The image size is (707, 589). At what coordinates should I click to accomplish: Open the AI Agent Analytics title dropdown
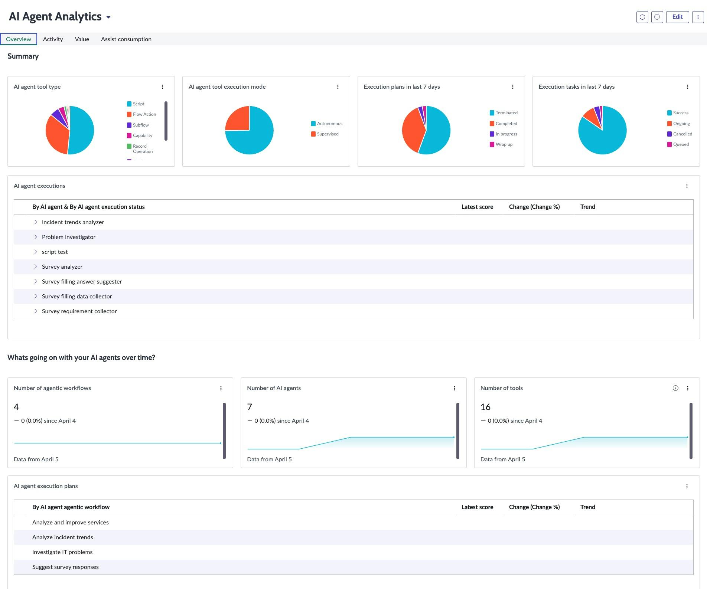click(x=108, y=17)
